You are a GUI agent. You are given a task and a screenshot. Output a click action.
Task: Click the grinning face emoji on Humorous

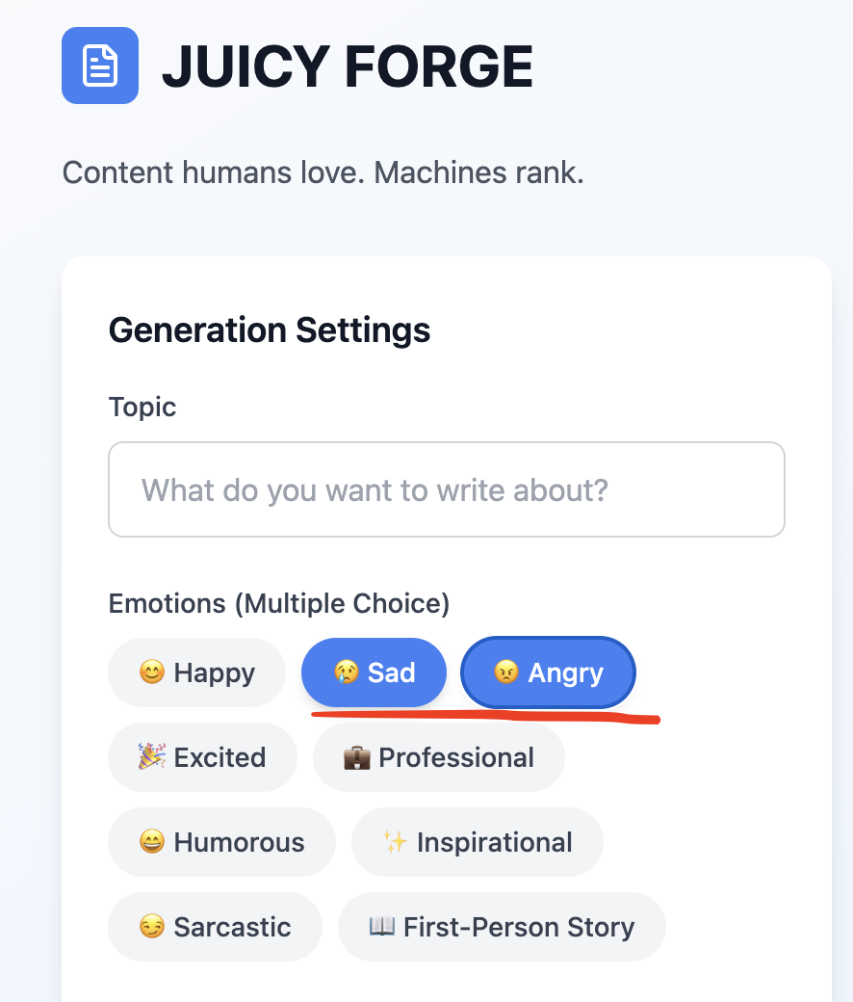(x=152, y=842)
